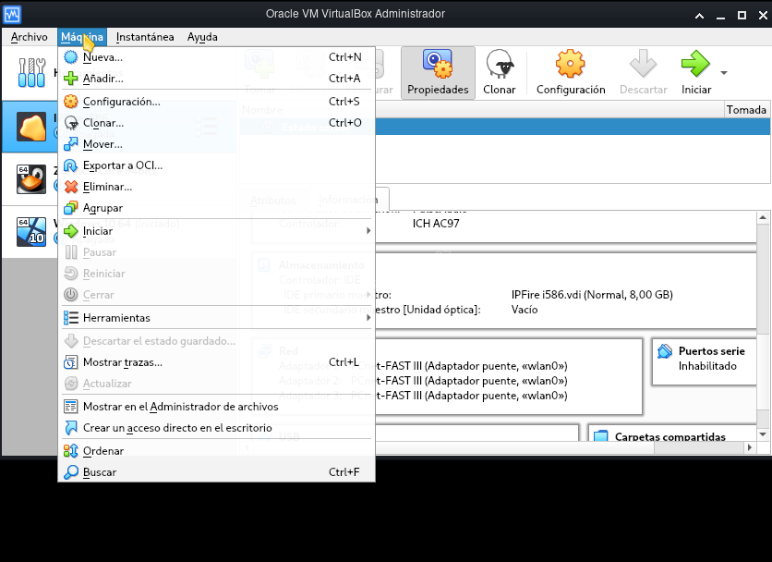
Task: Click the red Eliminar icon in menu
Action: tap(71, 187)
